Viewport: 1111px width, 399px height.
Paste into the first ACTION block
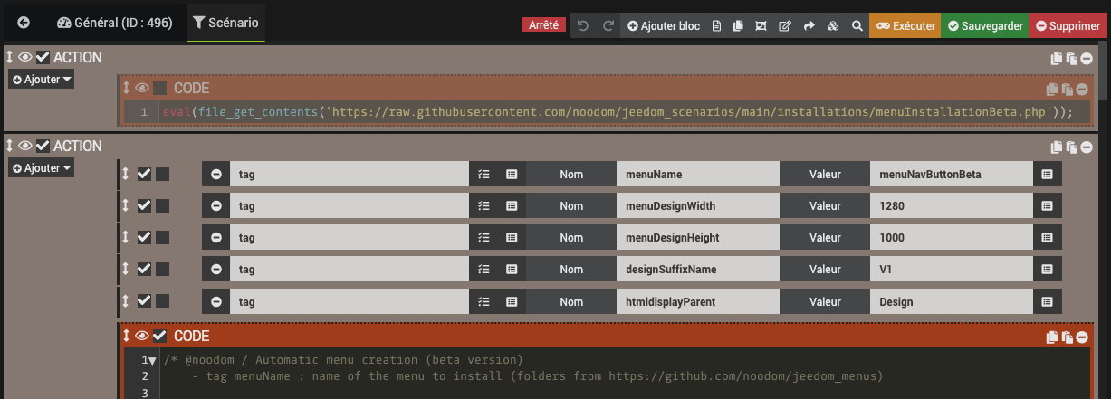[1071, 59]
